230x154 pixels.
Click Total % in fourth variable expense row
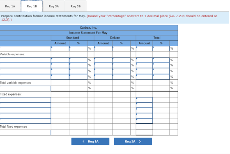[x=161, y=77]
